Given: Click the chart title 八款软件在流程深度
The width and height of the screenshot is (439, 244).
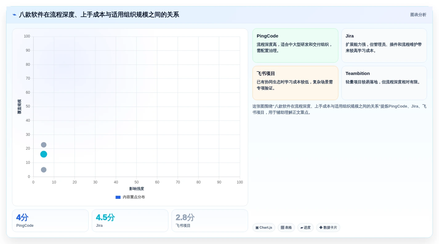Looking at the screenshot, I should pyautogui.click(x=99, y=15).
